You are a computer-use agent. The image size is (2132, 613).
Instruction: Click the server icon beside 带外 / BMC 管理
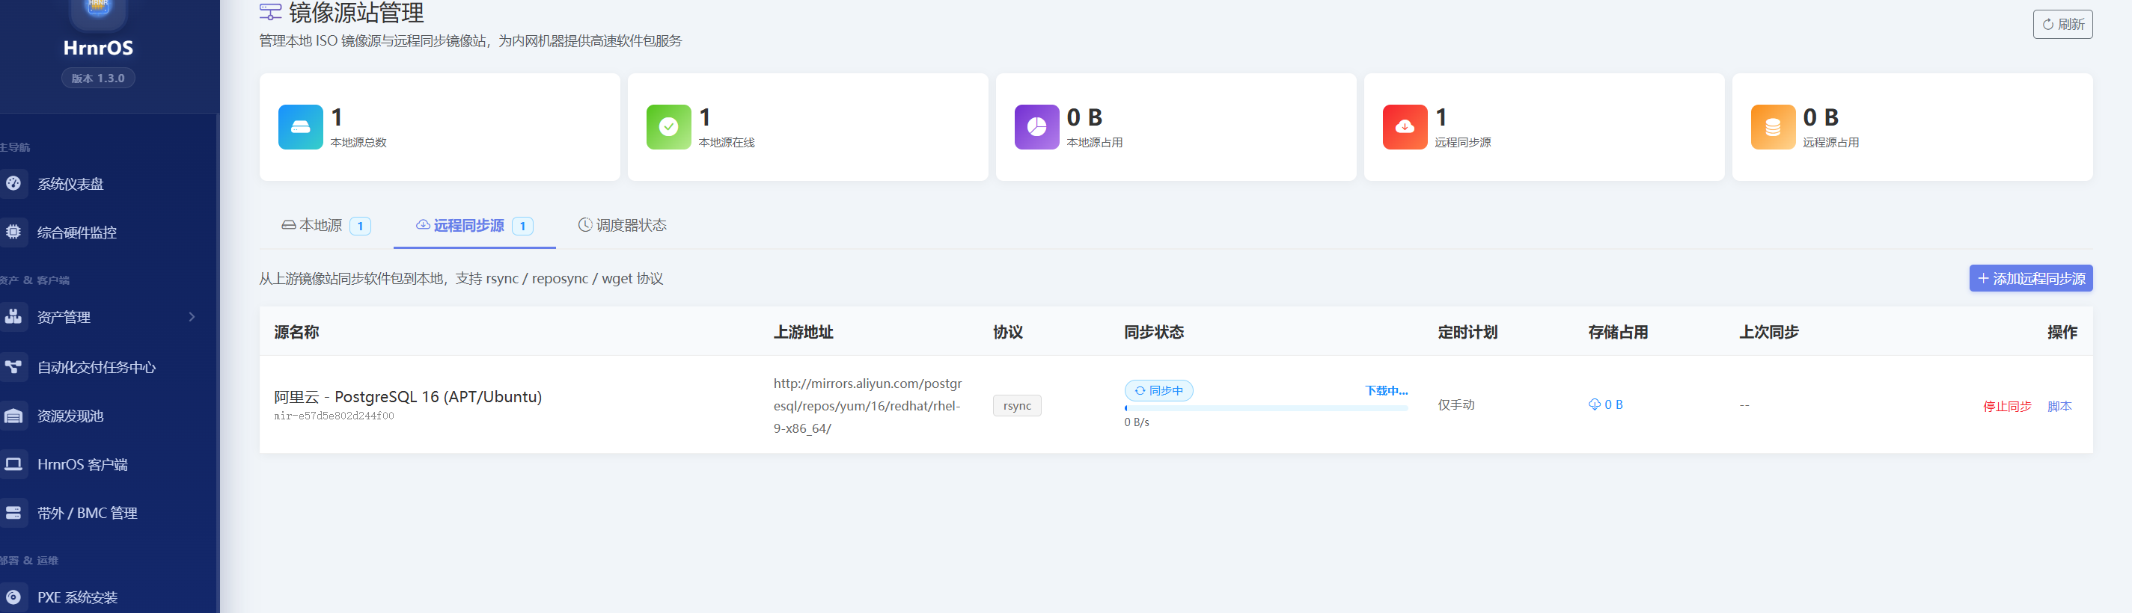click(x=13, y=512)
